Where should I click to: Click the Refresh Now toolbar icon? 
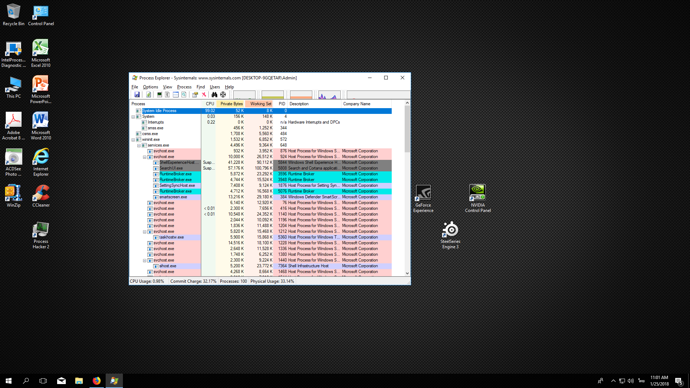148,94
